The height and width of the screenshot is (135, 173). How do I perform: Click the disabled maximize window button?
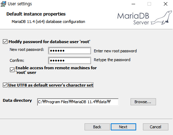tap(149, 4)
